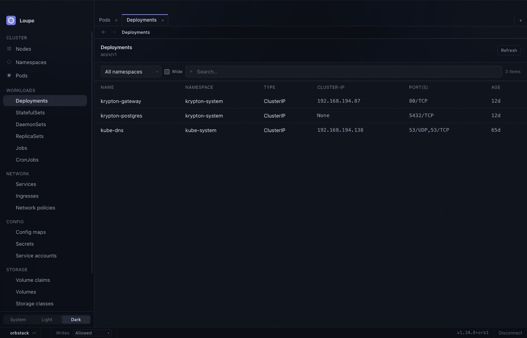The height and width of the screenshot is (338, 527).
Task: Click the Refresh button
Action: (x=509, y=50)
